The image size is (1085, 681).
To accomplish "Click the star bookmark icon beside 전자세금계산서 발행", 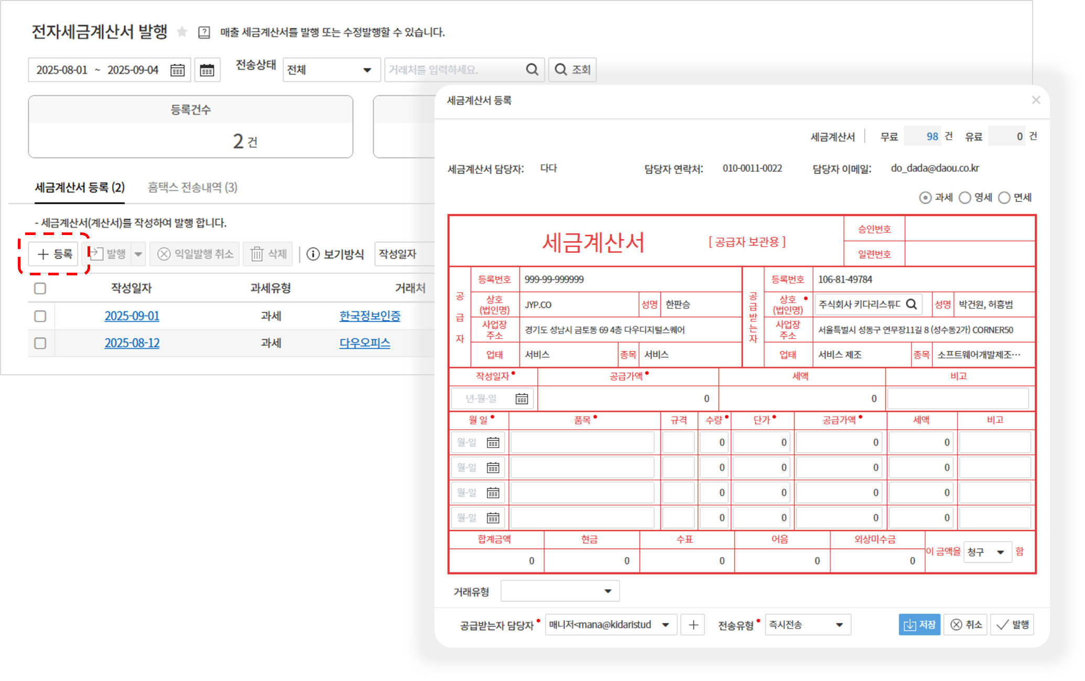I will click(x=181, y=32).
